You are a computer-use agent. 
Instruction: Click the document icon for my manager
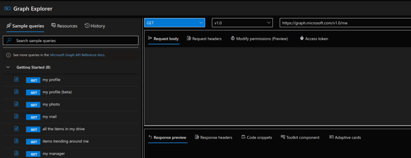coord(16,153)
